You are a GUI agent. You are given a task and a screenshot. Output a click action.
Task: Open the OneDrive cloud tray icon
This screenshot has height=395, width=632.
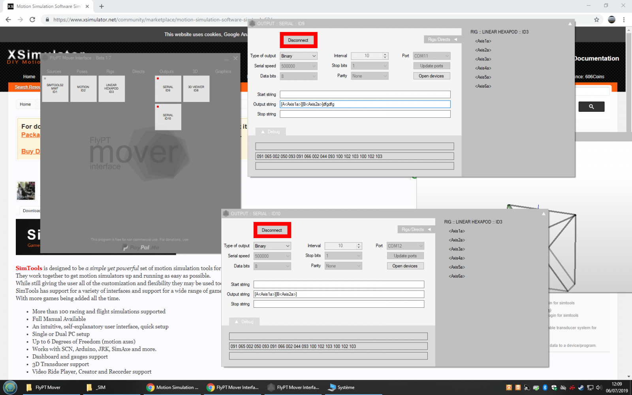[x=563, y=387]
